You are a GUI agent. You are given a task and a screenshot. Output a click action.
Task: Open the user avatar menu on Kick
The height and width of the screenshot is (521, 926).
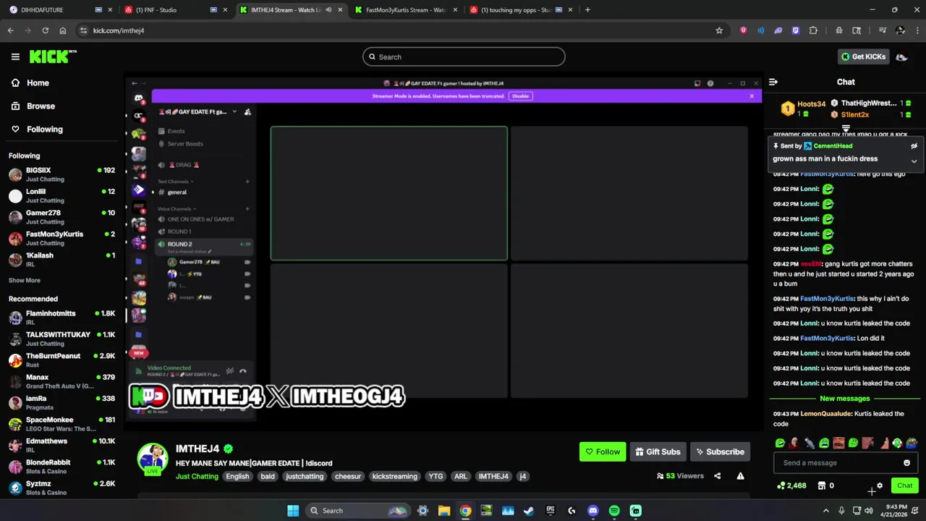[902, 57]
